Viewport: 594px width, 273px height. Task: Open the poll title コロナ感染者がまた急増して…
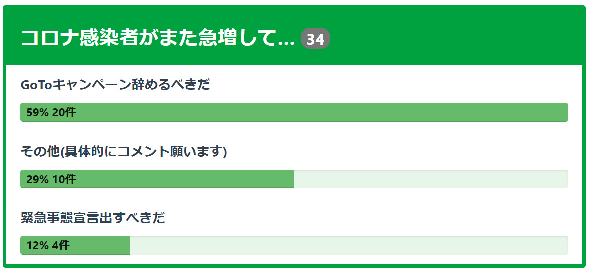tap(151, 38)
